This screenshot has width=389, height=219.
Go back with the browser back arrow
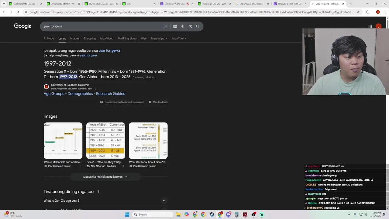coord(4,12)
